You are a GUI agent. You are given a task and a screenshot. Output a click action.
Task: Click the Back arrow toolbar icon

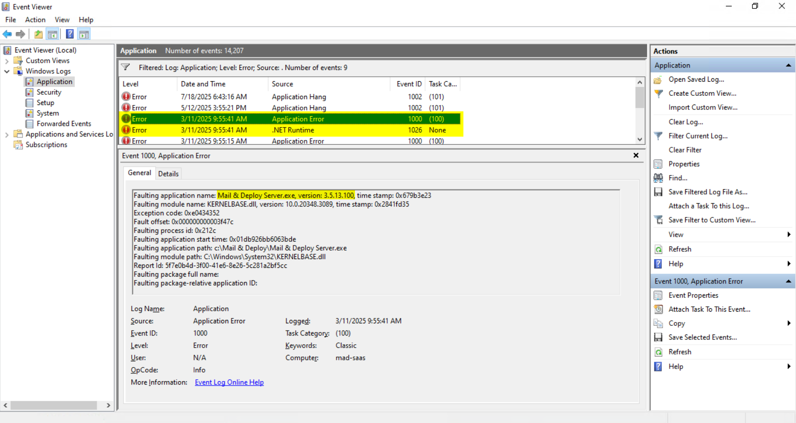click(7, 34)
